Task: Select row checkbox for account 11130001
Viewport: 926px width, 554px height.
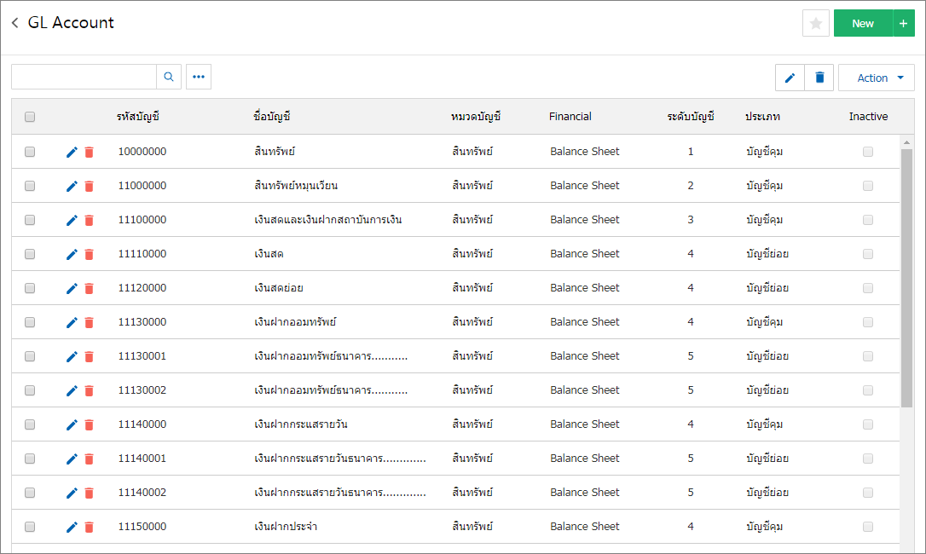Action: 30,356
